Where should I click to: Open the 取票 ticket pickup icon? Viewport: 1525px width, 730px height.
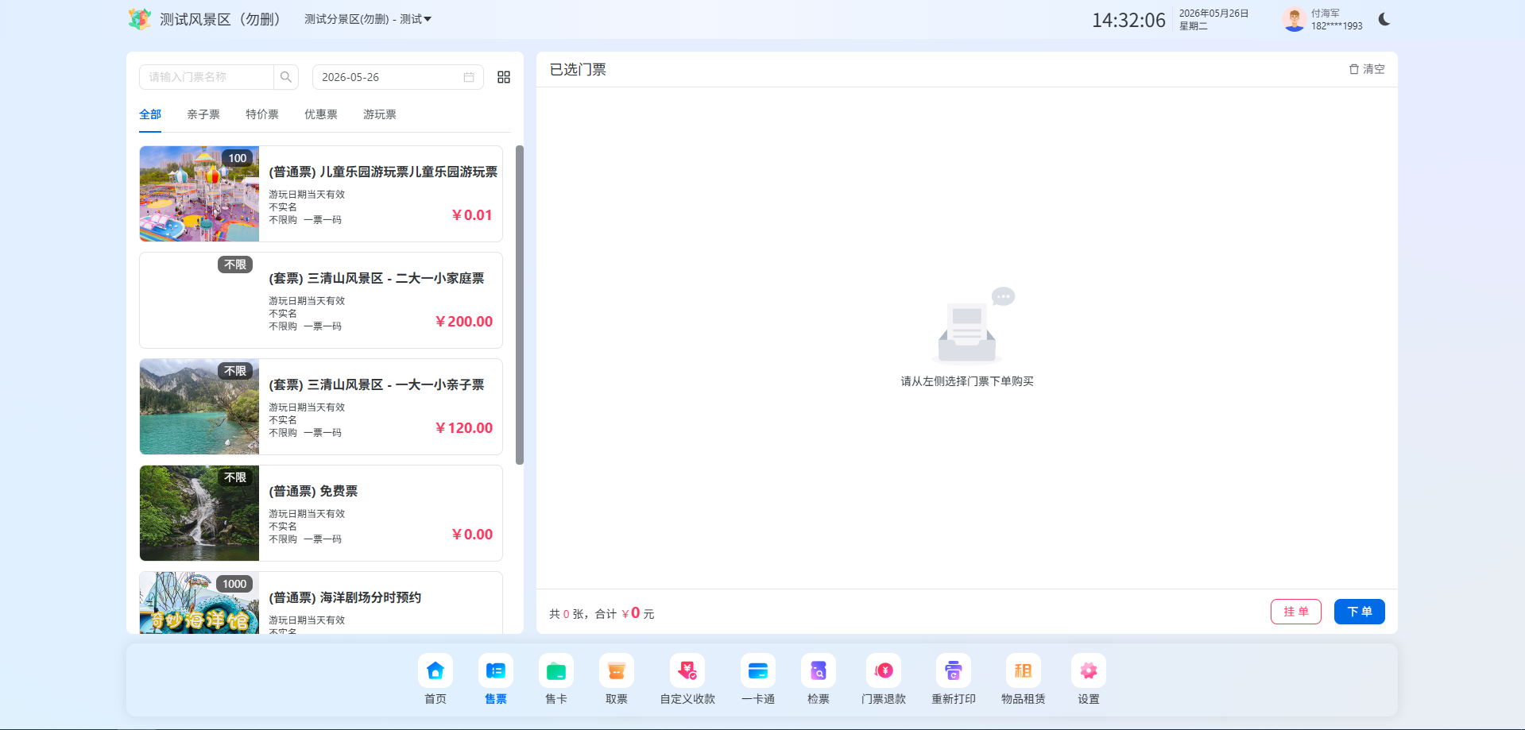[x=617, y=671]
